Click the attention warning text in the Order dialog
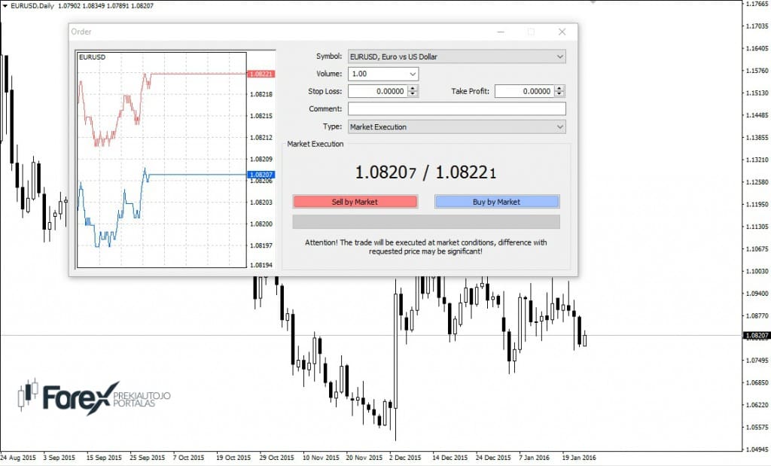The height and width of the screenshot is (466, 771). point(426,247)
